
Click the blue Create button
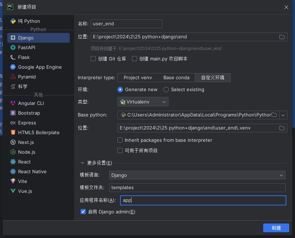(276, 228)
